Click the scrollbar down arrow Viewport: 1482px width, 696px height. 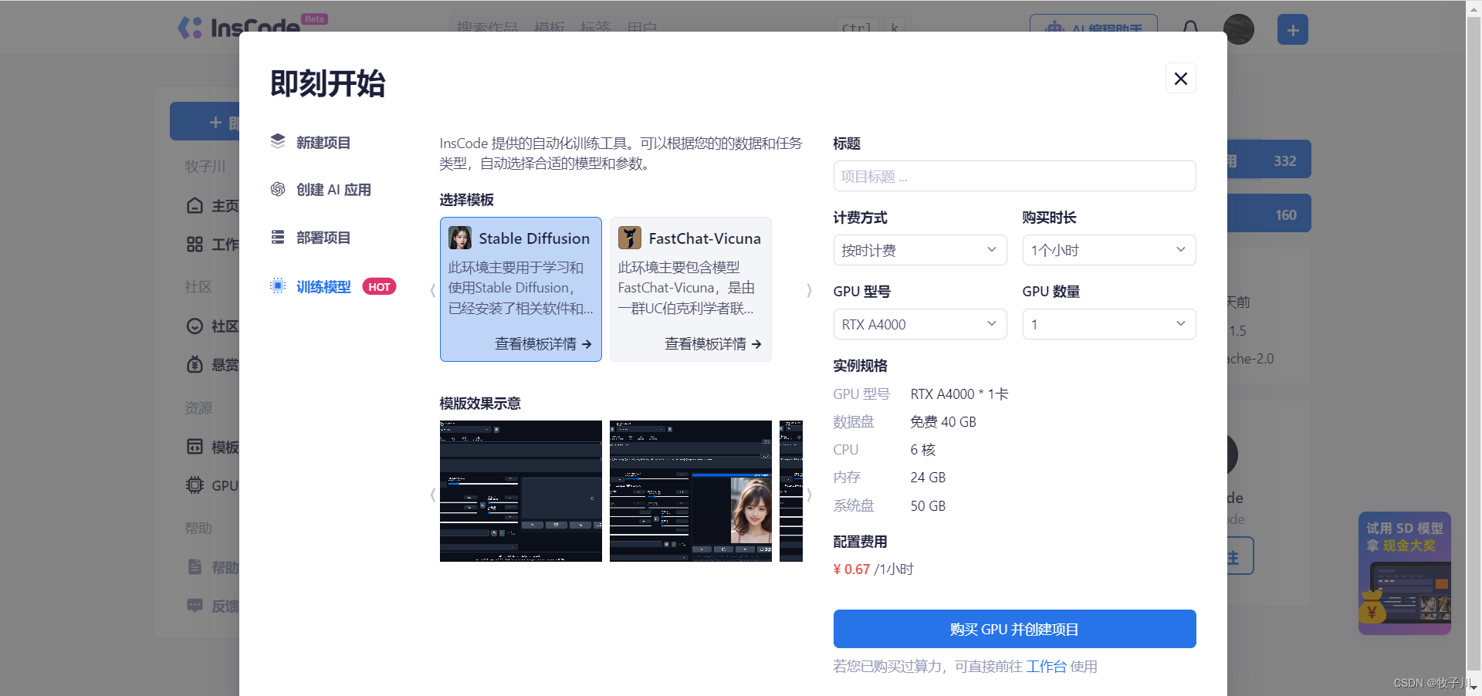point(1474,687)
